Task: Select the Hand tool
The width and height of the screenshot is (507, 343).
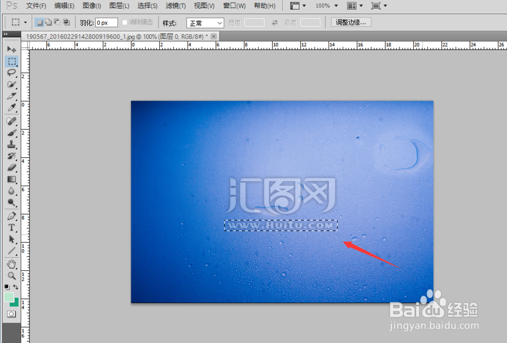Action: click(x=12, y=264)
